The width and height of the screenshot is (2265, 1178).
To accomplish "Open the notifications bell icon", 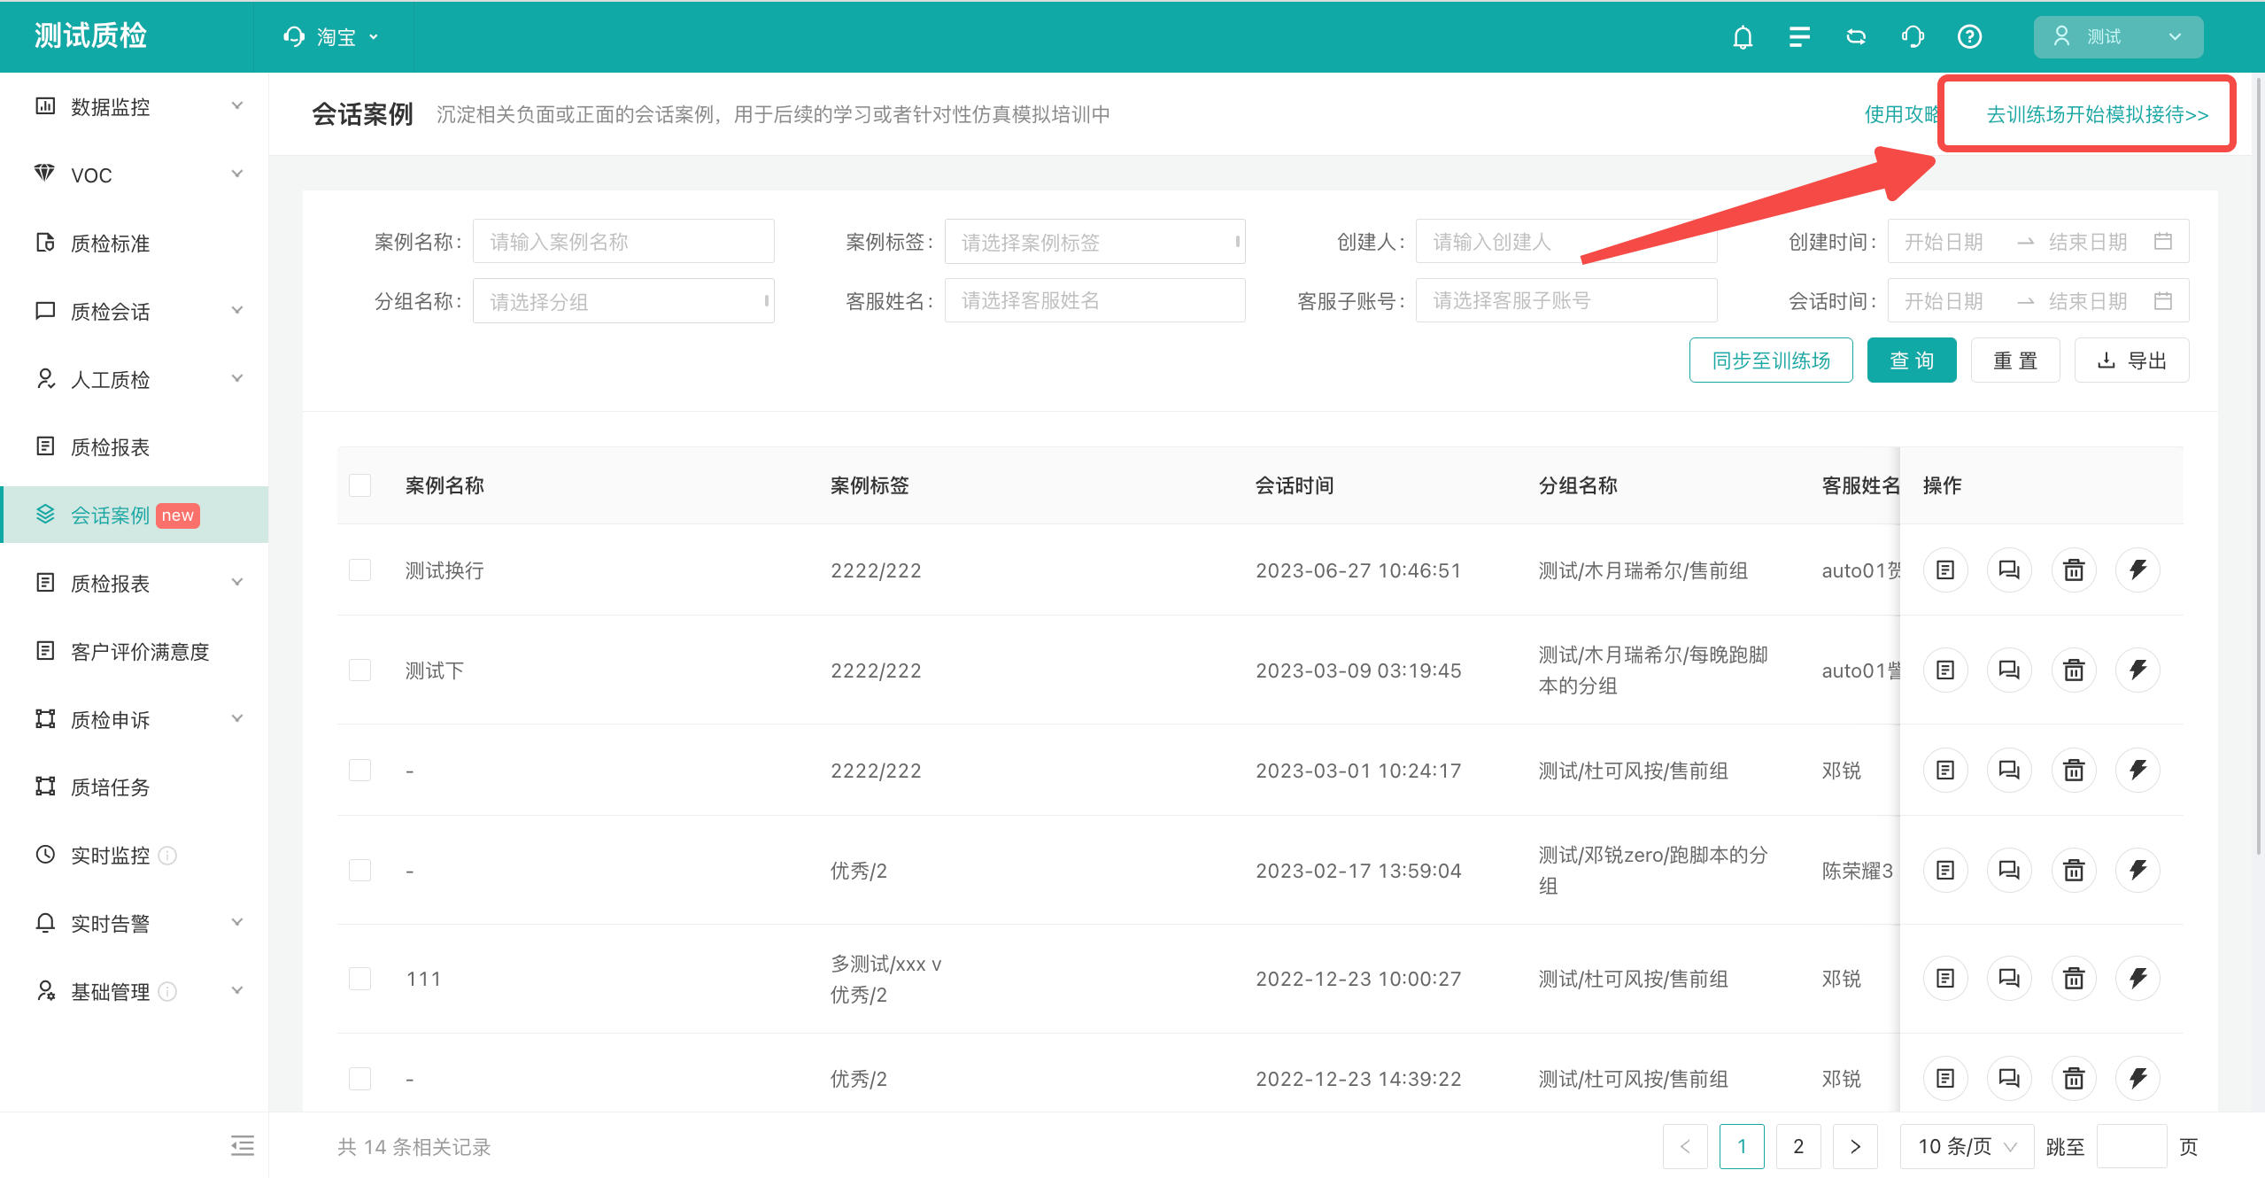I will click(x=1743, y=37).
